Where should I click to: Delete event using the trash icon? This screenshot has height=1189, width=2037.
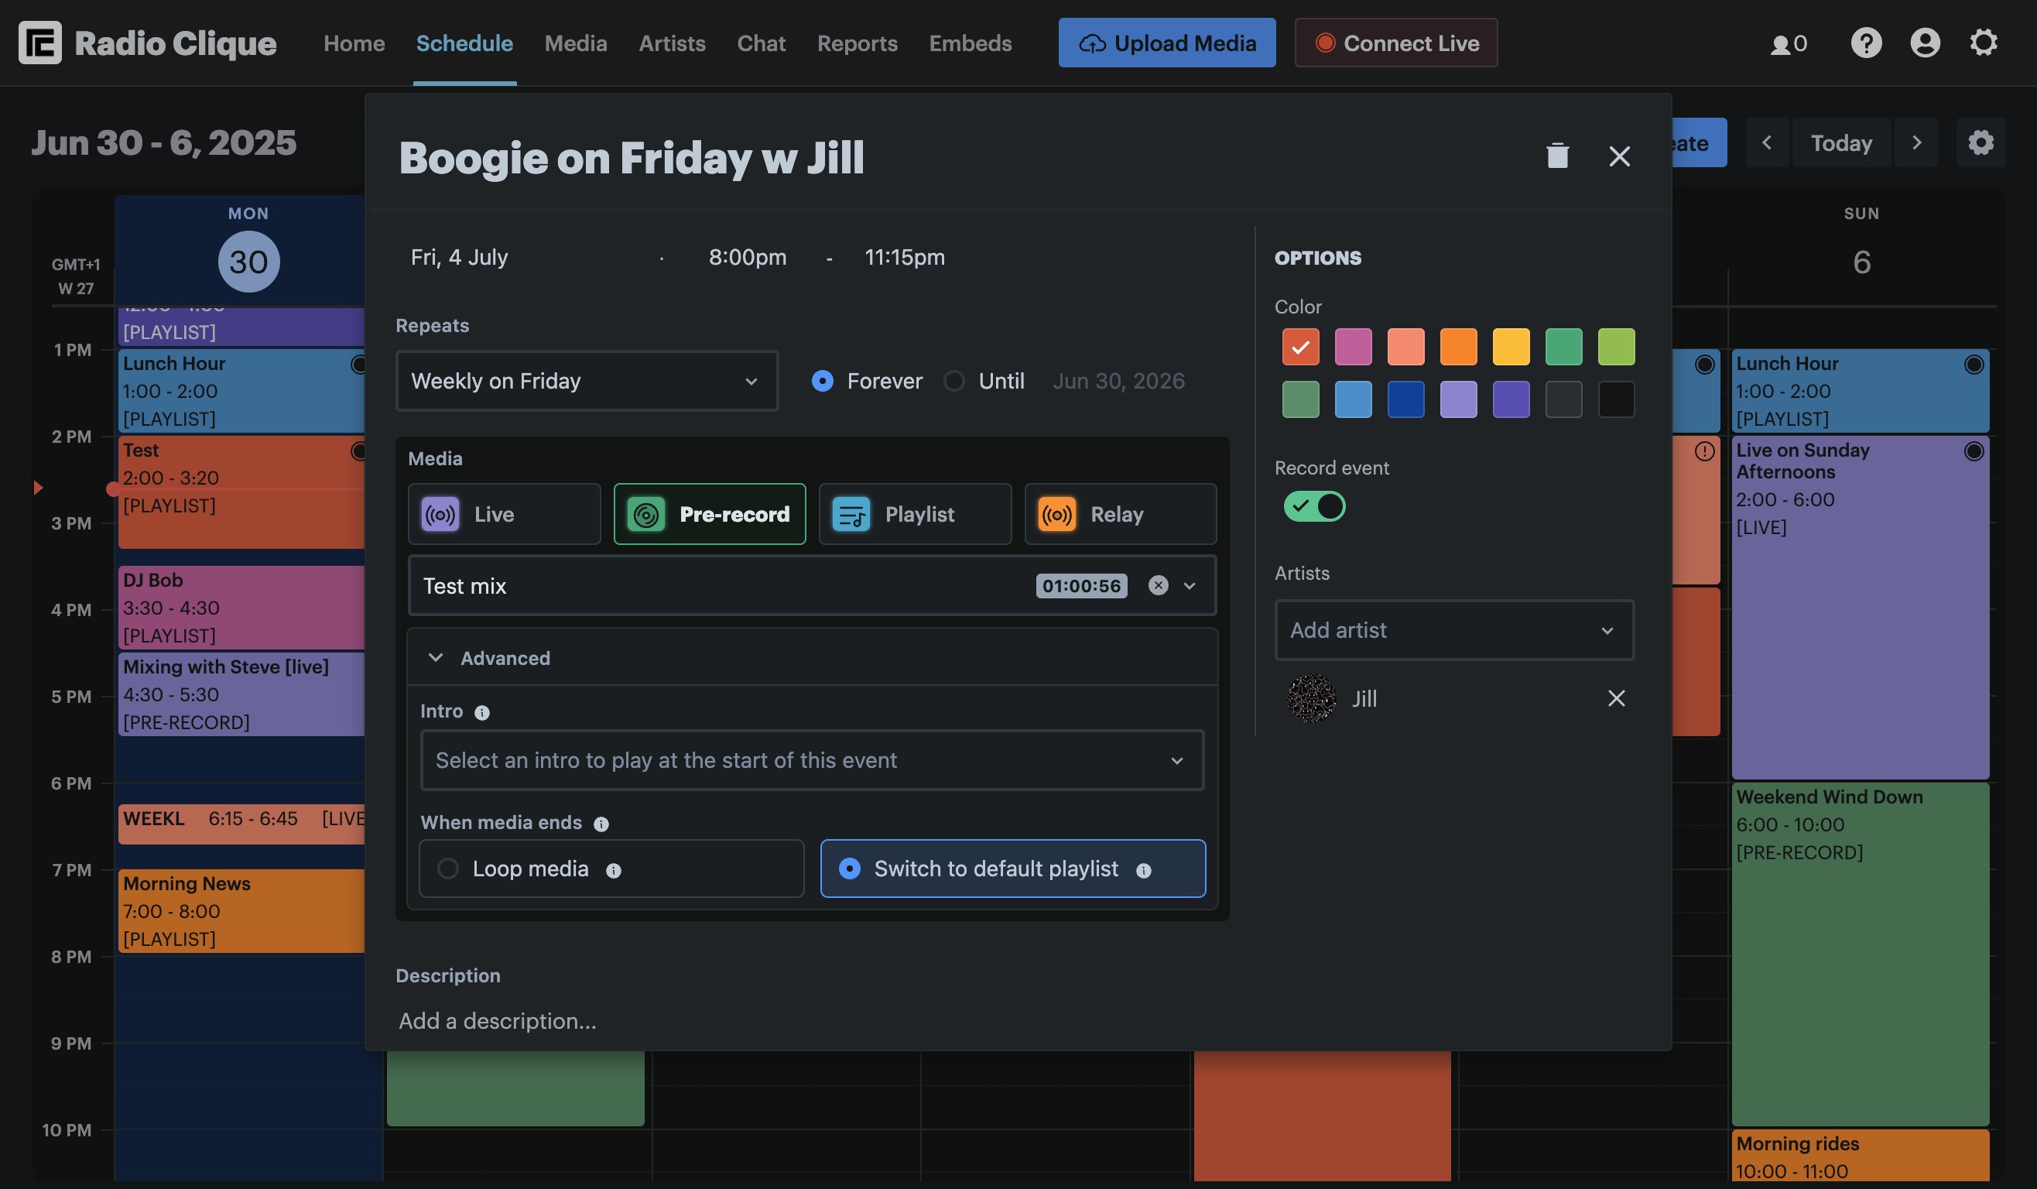click(x=1557, y=156)
